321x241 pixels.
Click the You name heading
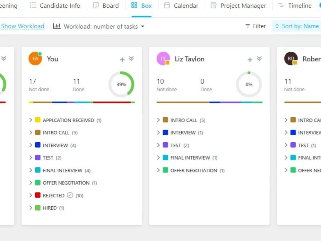[53, 59]
